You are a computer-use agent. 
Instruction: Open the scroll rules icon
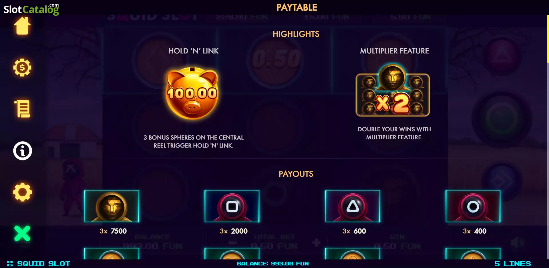pyautogui.click(x=22, y=109)
